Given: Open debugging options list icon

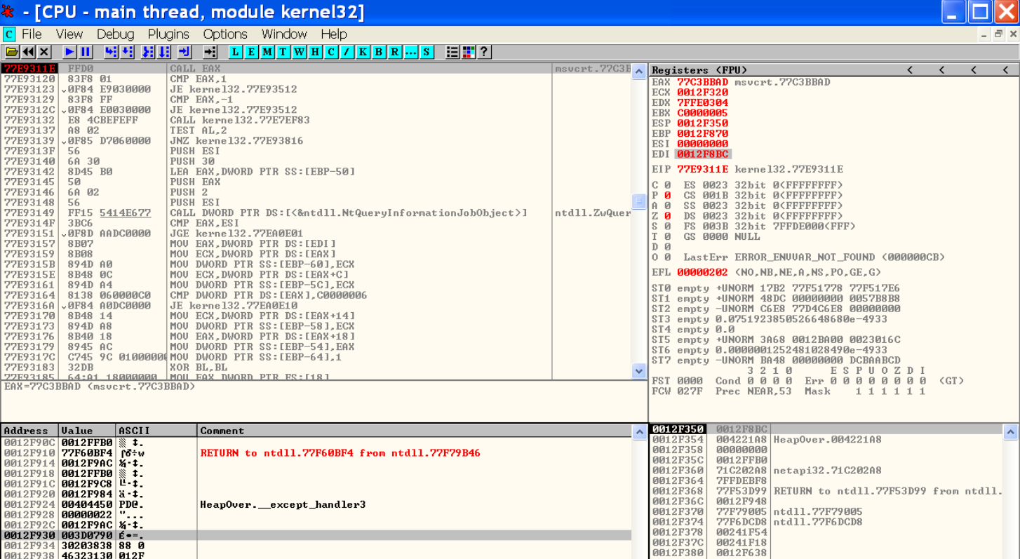Looking at the screenshot, I should tap(452, 52).
